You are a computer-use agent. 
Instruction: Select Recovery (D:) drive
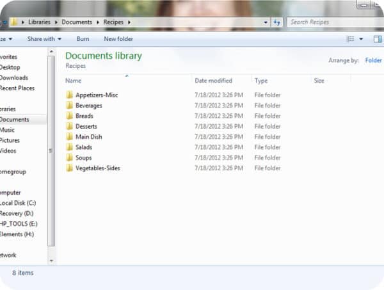coord(17,213)
